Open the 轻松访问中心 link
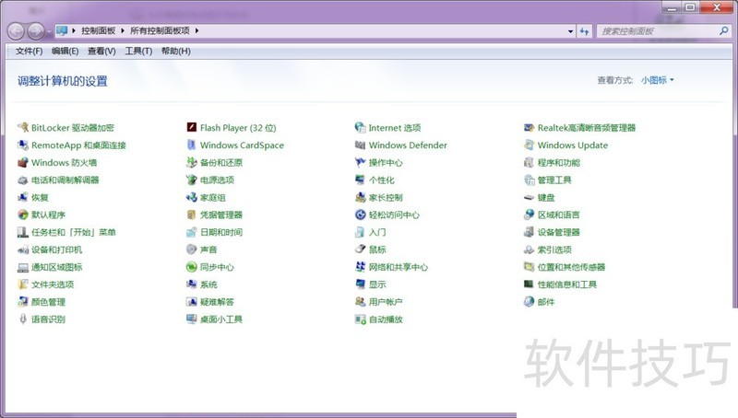This screenshot has height=418, width=738. pyautogui.click(x=394, y=215)
